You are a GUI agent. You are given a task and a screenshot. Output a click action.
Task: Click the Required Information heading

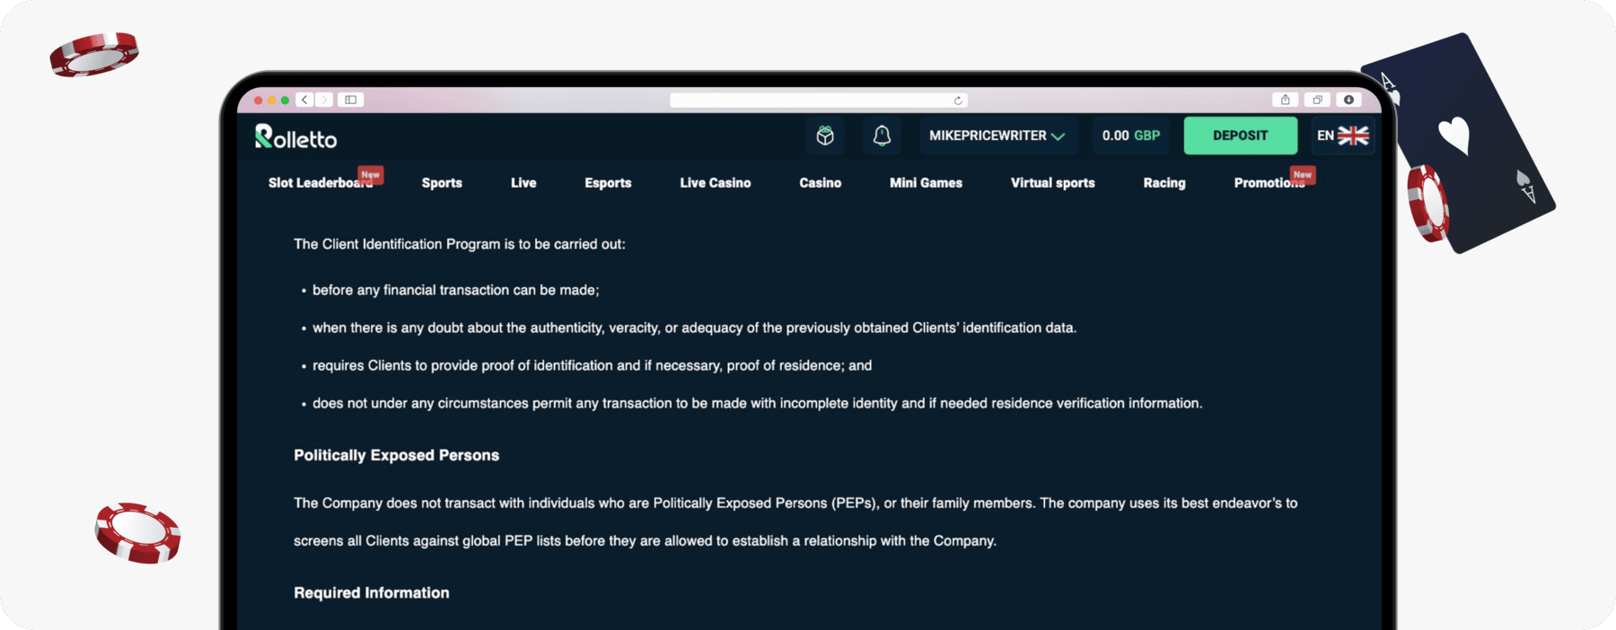(372, 592)
